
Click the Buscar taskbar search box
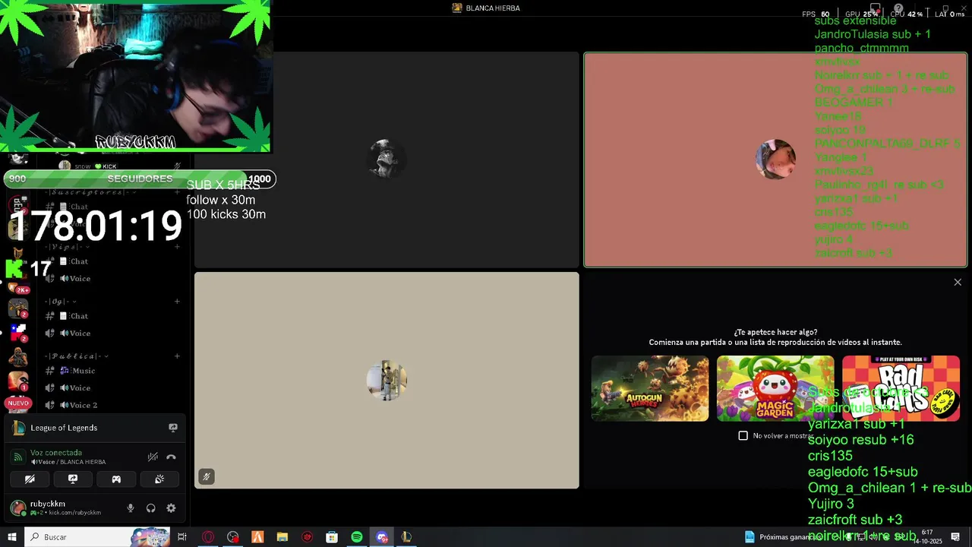pyautogui.click(x=97, y=536)
